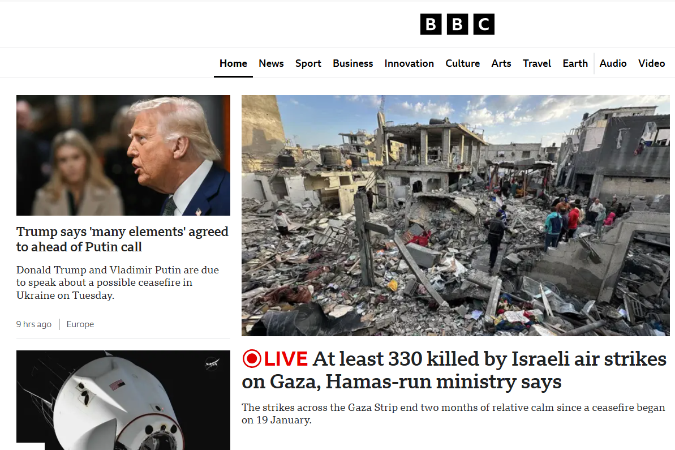675x450 pixels.
Task: Click the spacecraft capsule image
Action: 123,400
